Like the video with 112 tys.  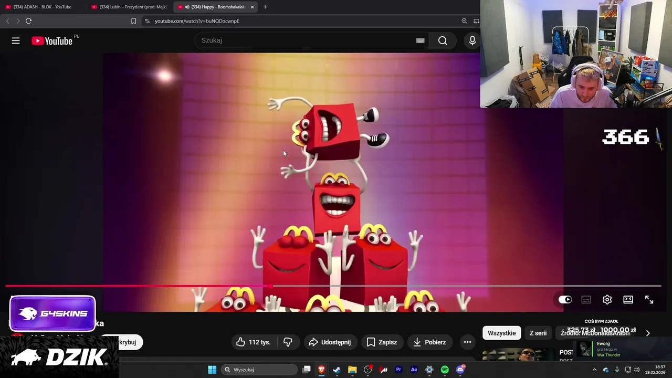(x=253, y=342)
